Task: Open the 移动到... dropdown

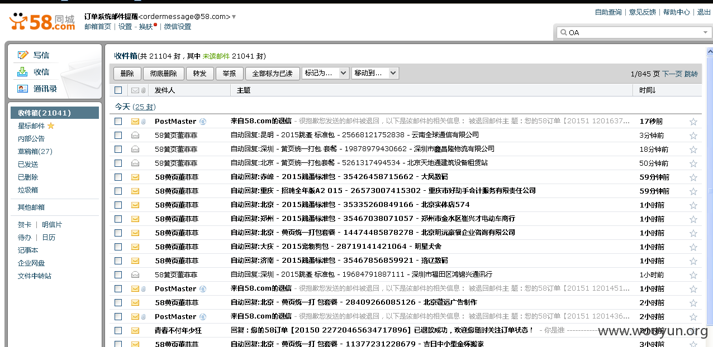Action: pyautogui.click(x=375, y=73)
